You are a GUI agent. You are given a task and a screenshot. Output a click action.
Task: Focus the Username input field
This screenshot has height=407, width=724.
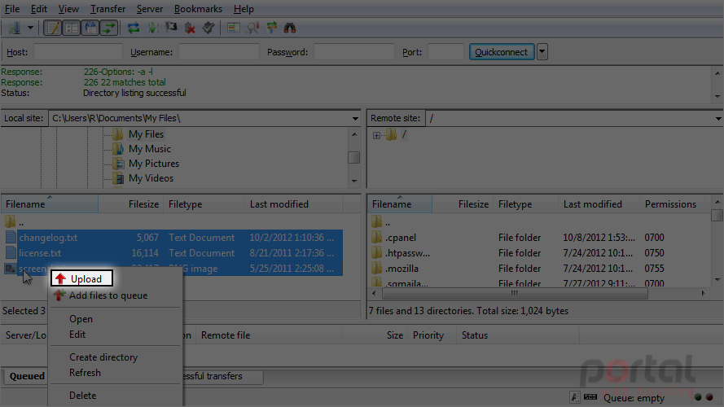click(218, 51)
